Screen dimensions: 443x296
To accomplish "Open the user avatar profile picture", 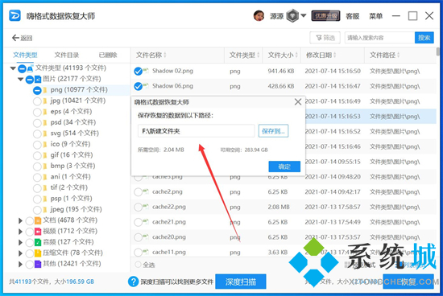I will [x=259, y=16].
